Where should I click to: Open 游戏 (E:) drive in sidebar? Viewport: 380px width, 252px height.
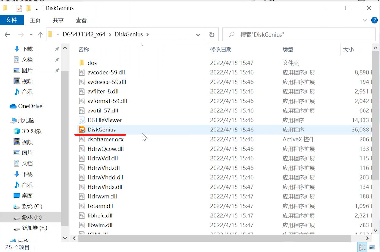pos(27,217)
